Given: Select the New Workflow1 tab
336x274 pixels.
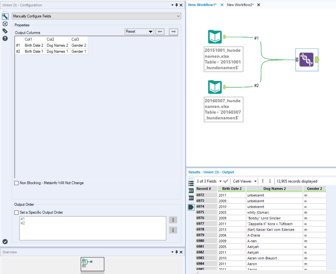Looking at the screenshot, I should (202, 5).
